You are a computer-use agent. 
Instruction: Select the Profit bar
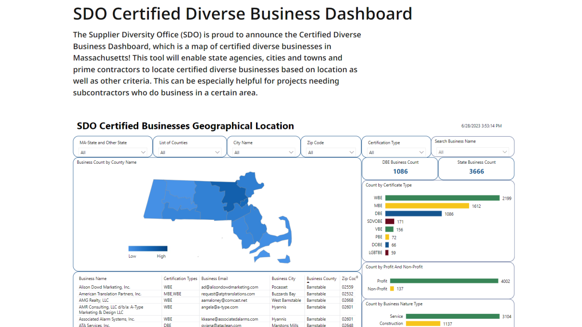point(444,281)
